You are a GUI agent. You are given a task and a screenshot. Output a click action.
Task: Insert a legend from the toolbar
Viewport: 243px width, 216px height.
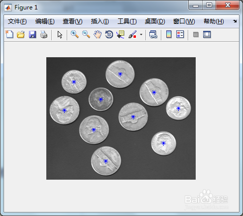pos(180,34)
